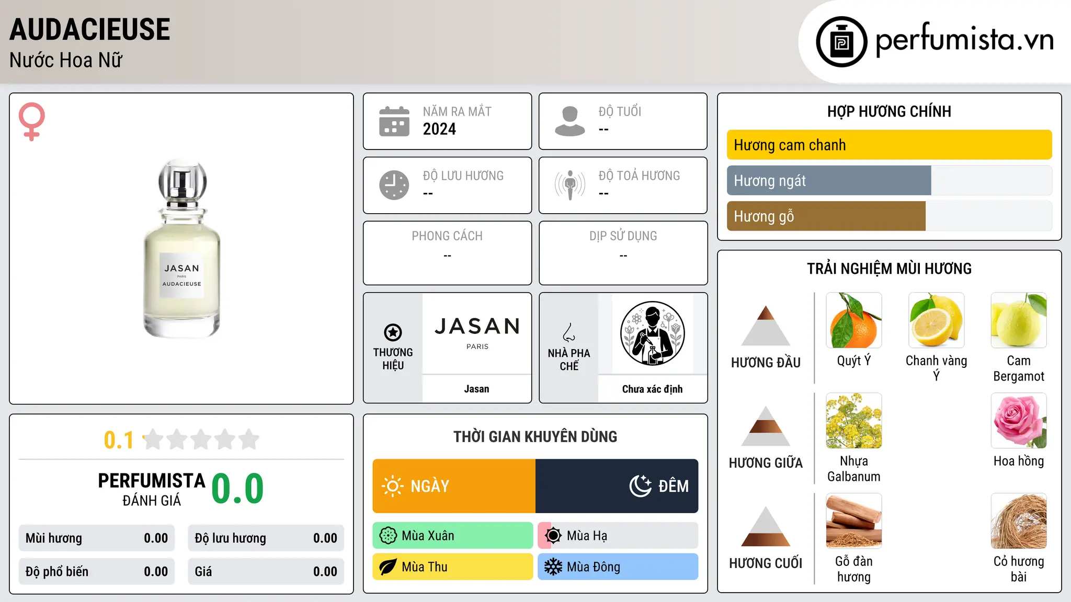Click the Độ phổ biến 0.00 score box

point(97,572)
